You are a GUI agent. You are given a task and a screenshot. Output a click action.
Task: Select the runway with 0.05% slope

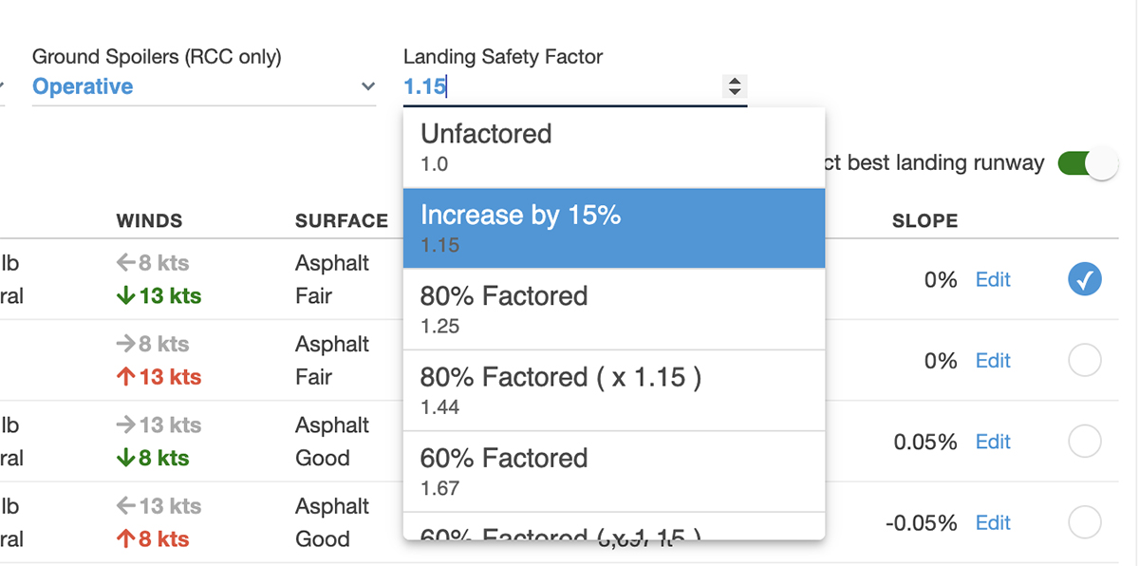1084,442
